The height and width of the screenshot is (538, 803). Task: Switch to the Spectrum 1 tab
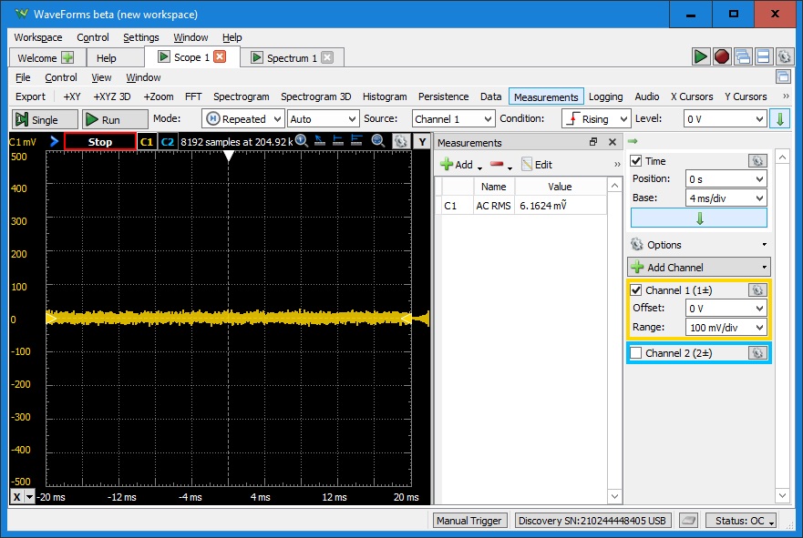coord(291,58)
